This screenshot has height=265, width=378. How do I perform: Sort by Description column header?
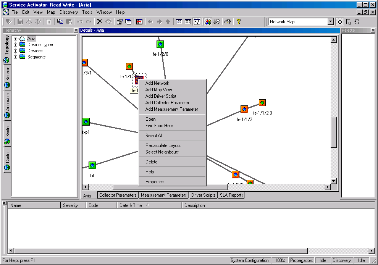pyautogui.click(x=278, y=205)
